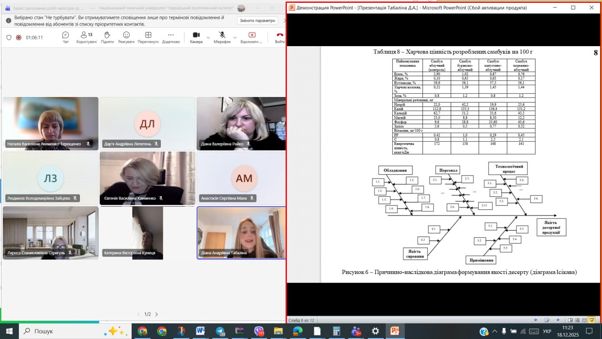This screenshot has height=339, width=602.
Task: Open reactions menu (Реагувати)
Action: [126, 37]
